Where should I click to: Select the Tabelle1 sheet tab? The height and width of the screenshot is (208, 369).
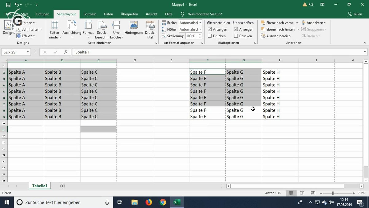[x=40, y=186]
